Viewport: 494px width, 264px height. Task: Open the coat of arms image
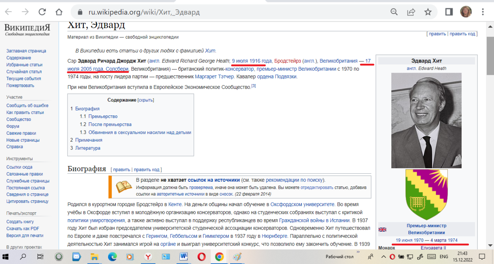coord(426,195)
